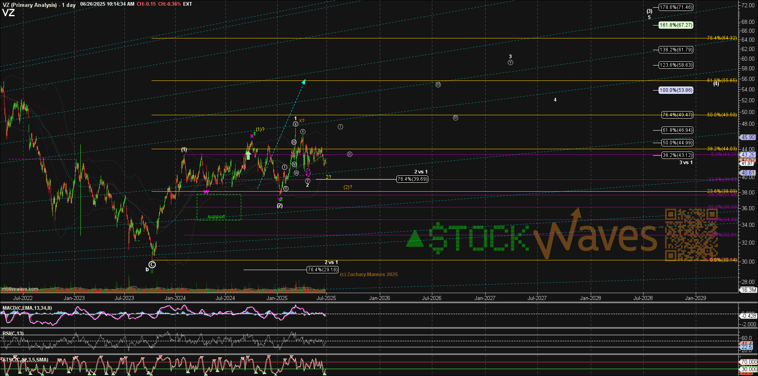Image resolution: width=758 pixels, height=376 pixels.
Task: Select the white wave 4 label
Action: point(555,100)
